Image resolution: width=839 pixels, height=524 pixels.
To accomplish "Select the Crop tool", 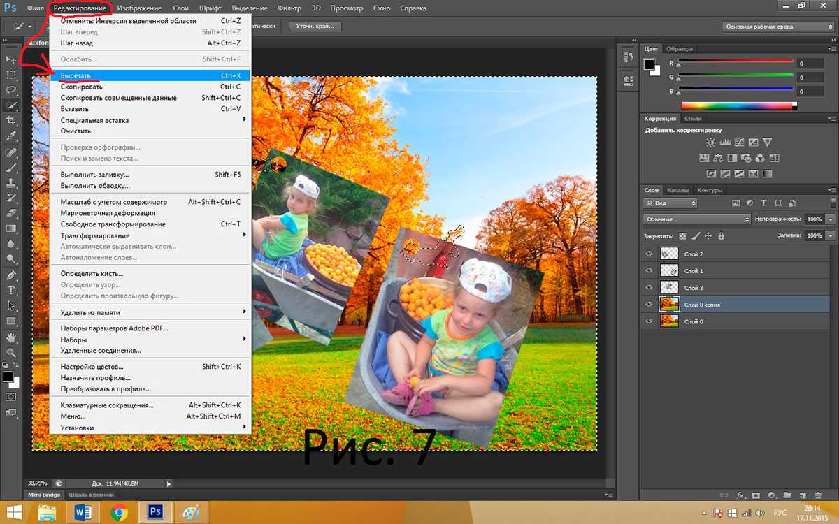I will [11, 120].
